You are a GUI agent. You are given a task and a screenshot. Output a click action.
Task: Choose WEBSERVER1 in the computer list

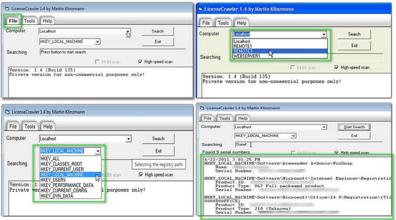(x=280, y=56)
